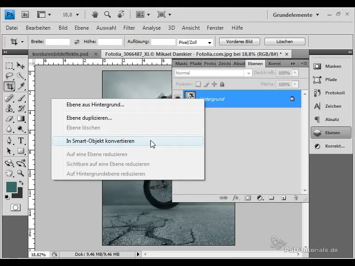Viewport: 355px width, 266px height.
Task: Open the Masken panel button
Action: pyautogui.click(x=331, y=66)
